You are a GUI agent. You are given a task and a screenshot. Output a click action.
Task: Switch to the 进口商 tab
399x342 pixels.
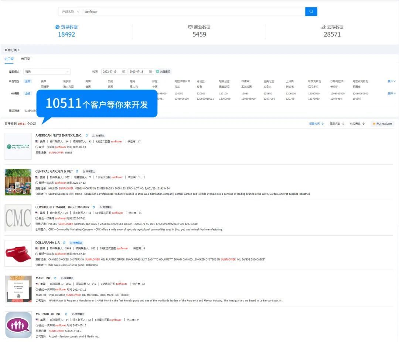pos(9,59)
